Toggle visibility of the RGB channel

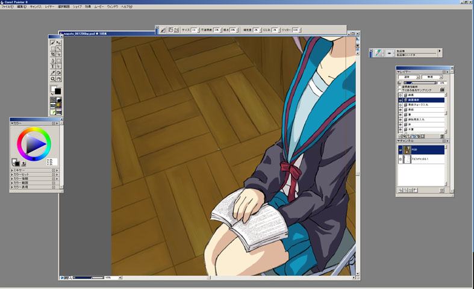point(401,150)
